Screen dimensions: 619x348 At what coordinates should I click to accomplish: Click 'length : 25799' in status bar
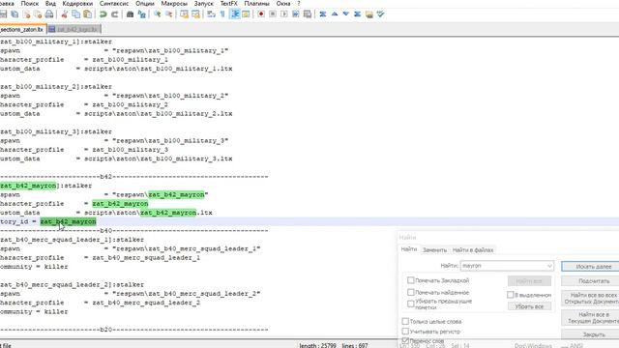click(318, 345)
